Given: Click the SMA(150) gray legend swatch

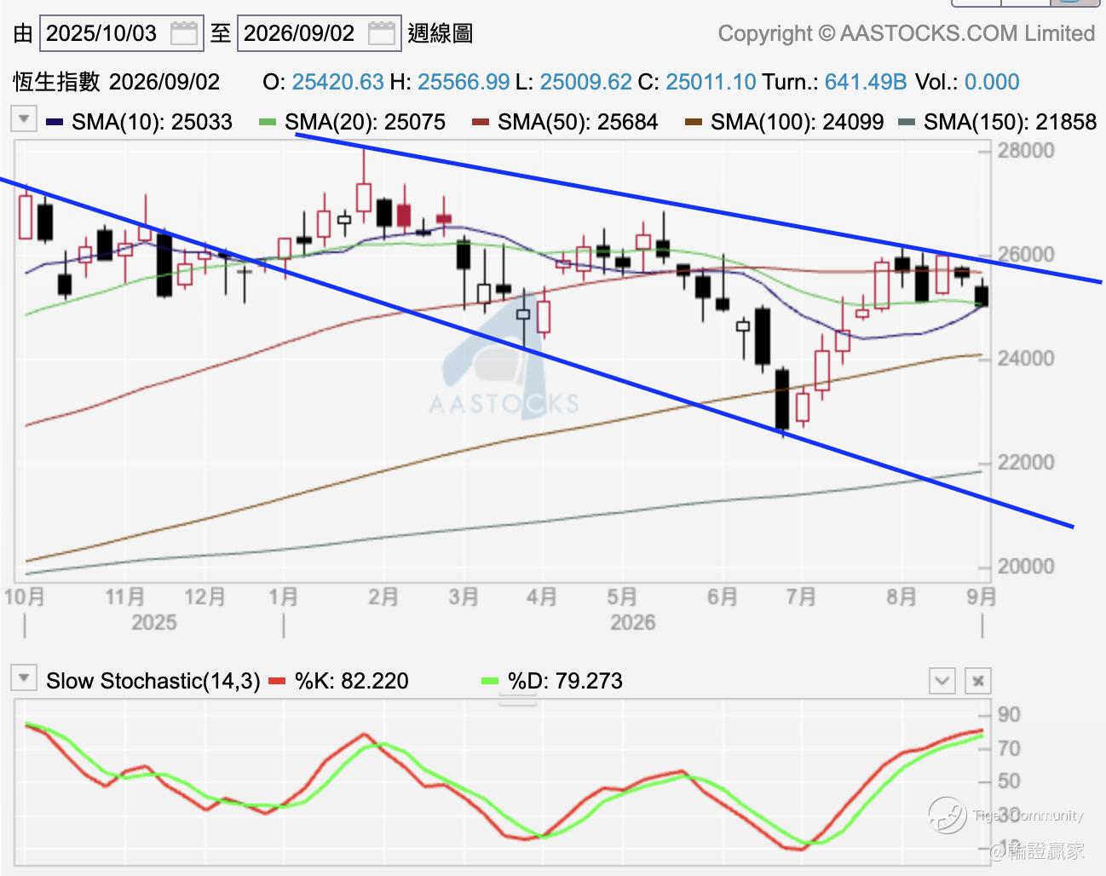Looking at the screenshot, I should click(907, 123).
